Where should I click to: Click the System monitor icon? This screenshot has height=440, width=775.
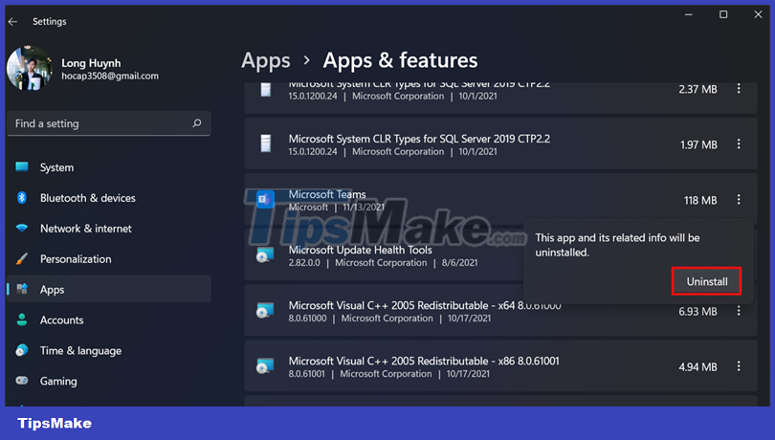click(22, 167)
